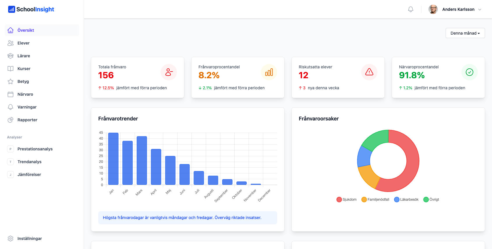The width and height of the screenshot is (492, 249).
Task: Click the checkmark icon on Närvaroprocentandel card
Action: [x=469, y=72]
